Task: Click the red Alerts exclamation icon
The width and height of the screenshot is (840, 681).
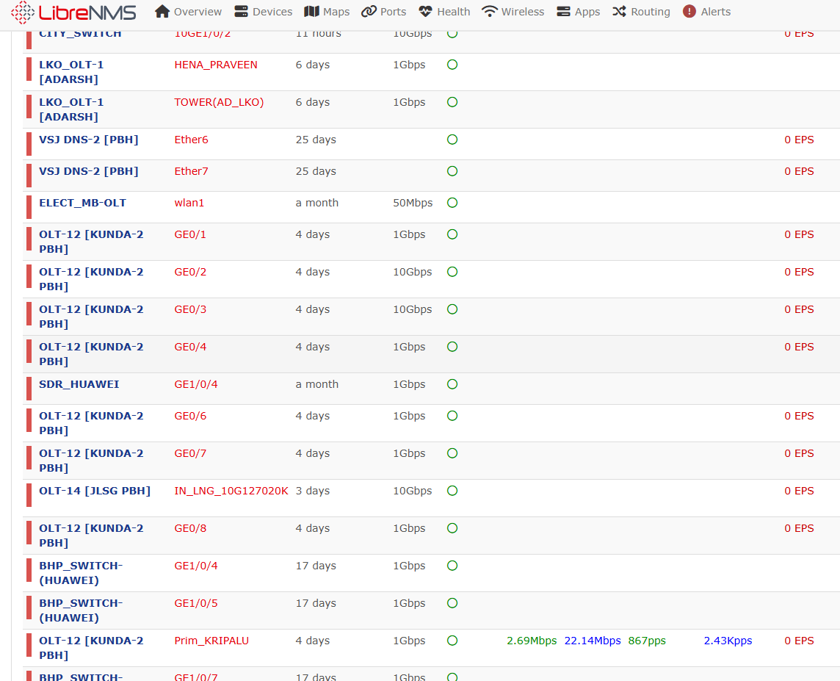Action: click(689, 11)
